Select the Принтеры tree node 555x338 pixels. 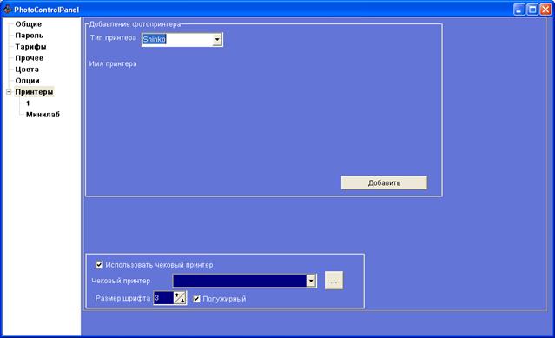click(x=34, y=92)
